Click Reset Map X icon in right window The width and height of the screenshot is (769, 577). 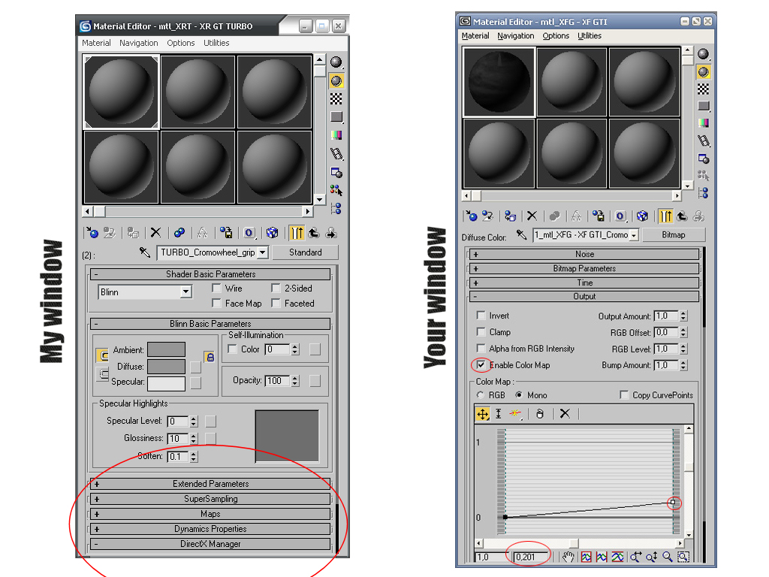(x=532, y=216)
